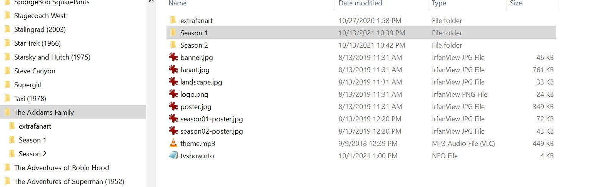Sort files by the Name column header

click(178, 3)
